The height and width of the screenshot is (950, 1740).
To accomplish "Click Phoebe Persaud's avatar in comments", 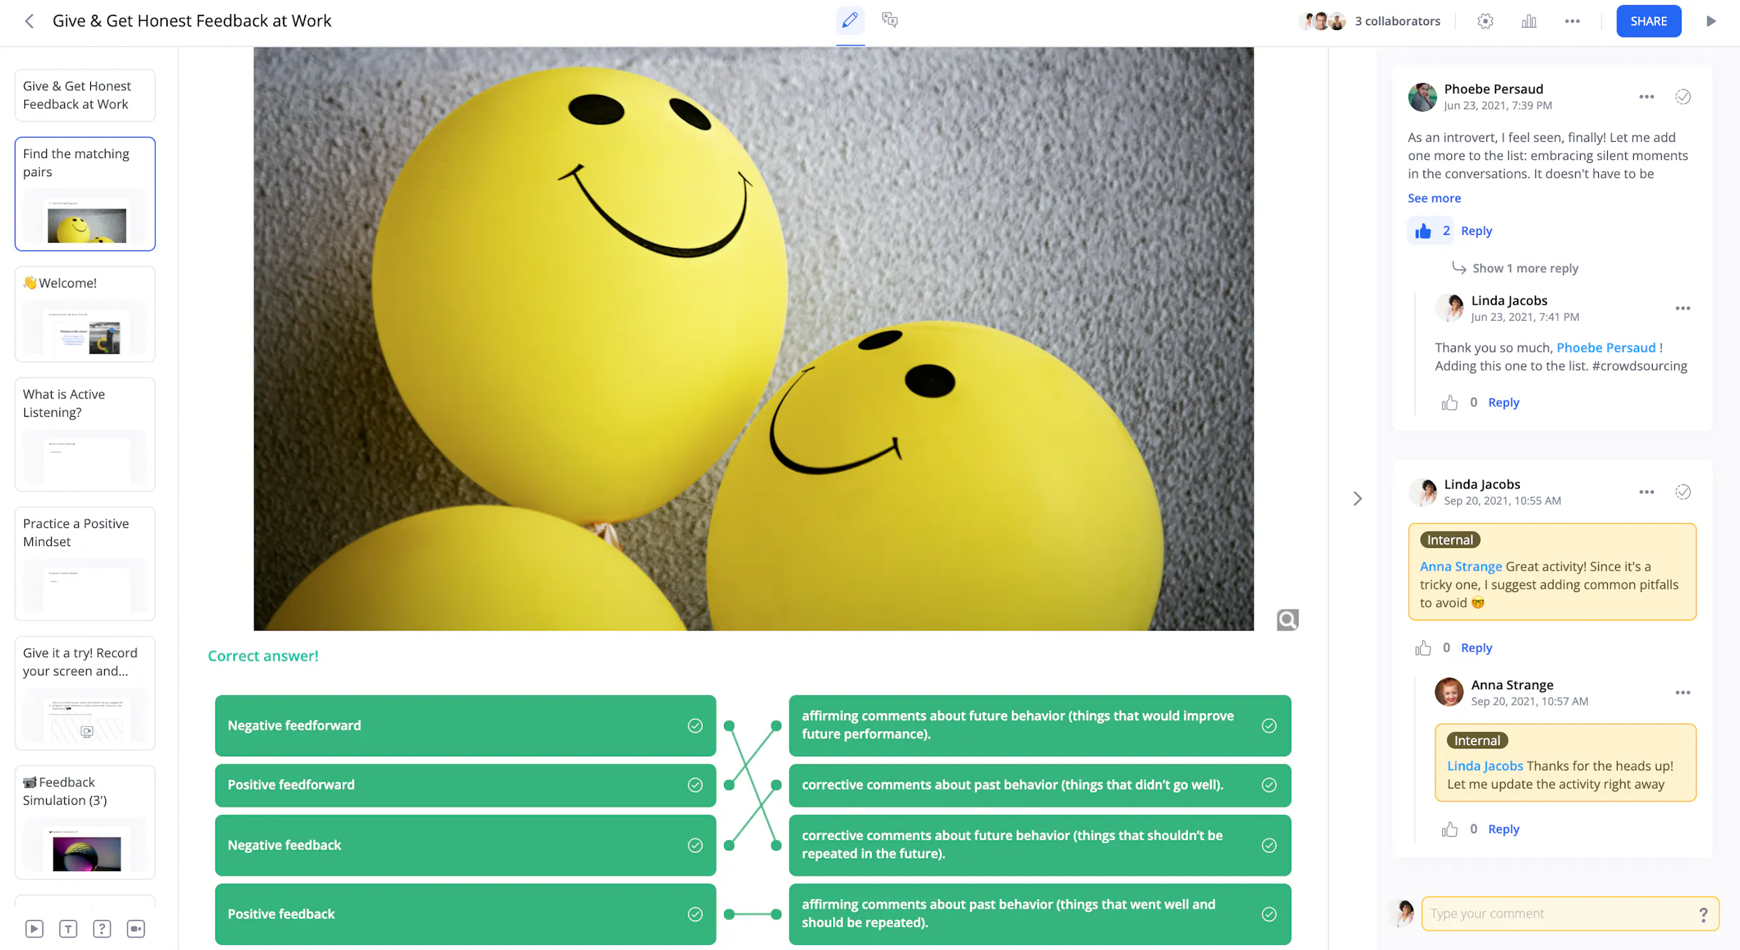I will pos(1422,96).
